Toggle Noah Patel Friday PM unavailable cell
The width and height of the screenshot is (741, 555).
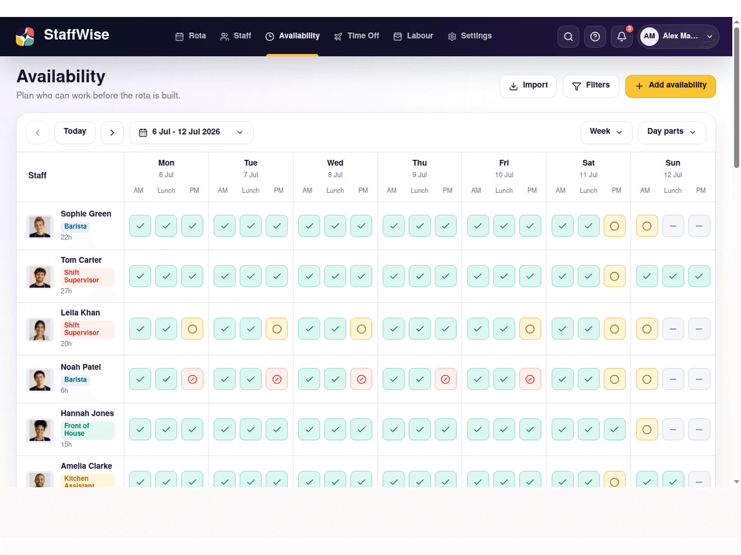pyautogui.click(x=530, y=379)
